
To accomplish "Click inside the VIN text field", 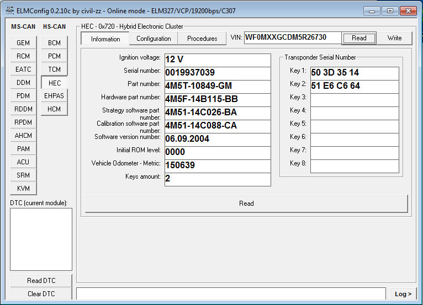I will (x=292, y=38).
